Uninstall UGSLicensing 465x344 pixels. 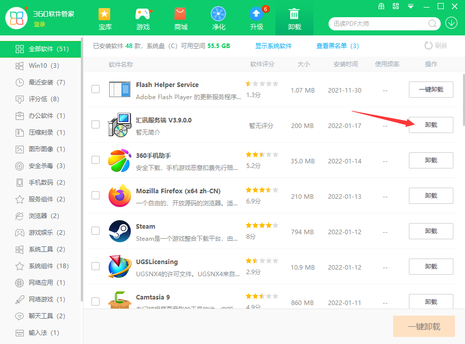(x=431, y=266)
